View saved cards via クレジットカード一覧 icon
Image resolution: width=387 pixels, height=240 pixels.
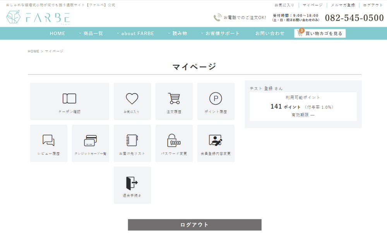[x=90, y=140]
